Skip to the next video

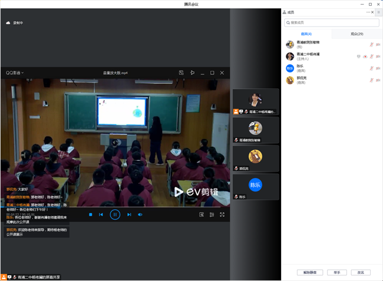[x=129, y=214]
